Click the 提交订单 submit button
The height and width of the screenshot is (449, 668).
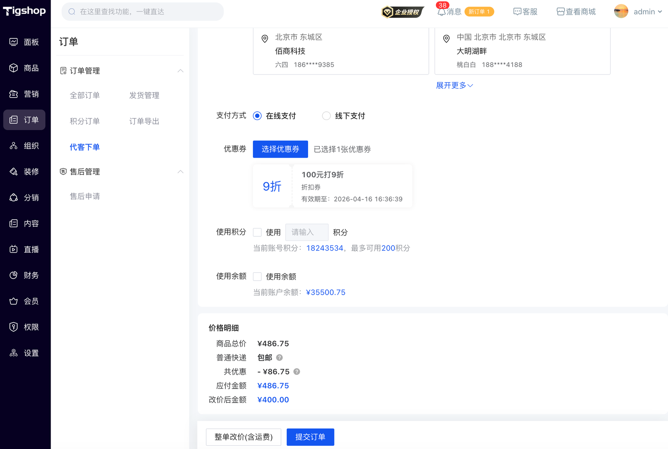pyautogui.click(x=310, y=437)
